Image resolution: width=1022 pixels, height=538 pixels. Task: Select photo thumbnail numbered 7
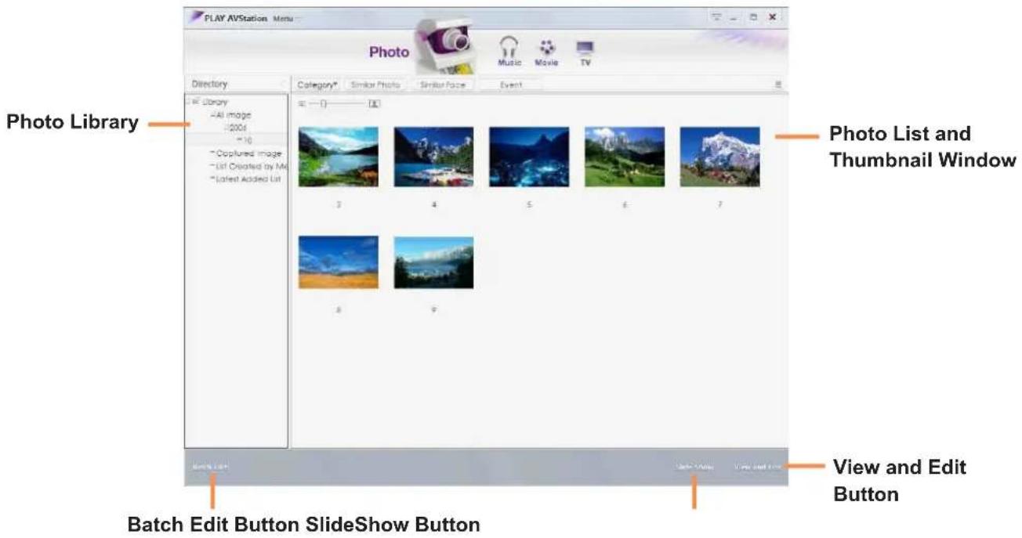719,157
